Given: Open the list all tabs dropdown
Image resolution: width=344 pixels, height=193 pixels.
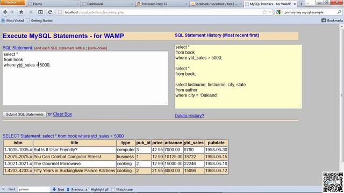Looking at the screenshot, I should coord(308,4).
